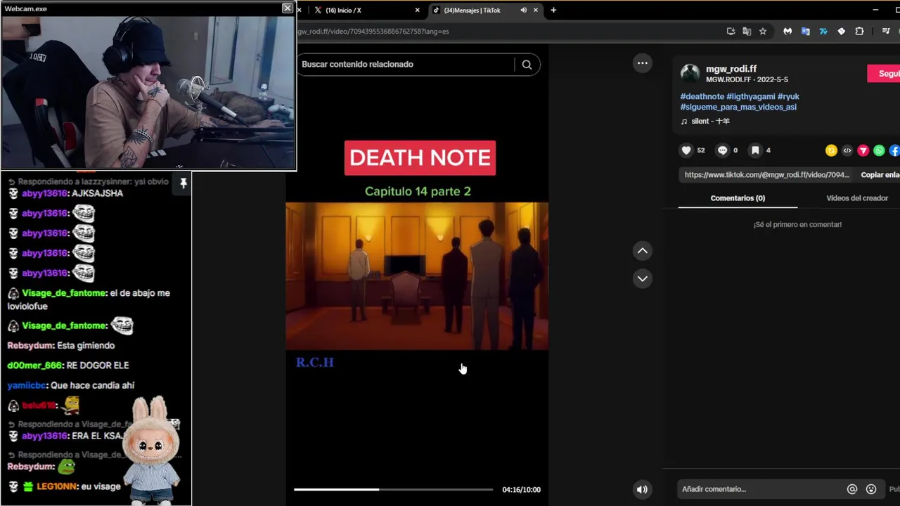
Task: Click the #ligthyagami hashtag
Action: pyautogui.click(x=751, y=96)
